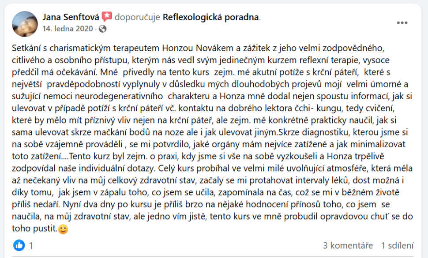
Task: Click the word doporučuje in the header
Action: (137, 17)
